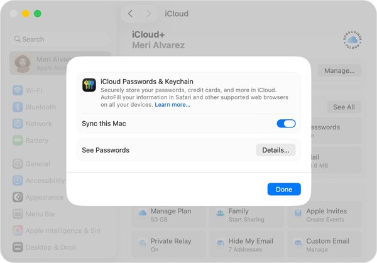The width and height of the screenshot is (377, 263).
Task: Click the search magnifier icon
Action: pyautogui.click(x=18, y=39)
